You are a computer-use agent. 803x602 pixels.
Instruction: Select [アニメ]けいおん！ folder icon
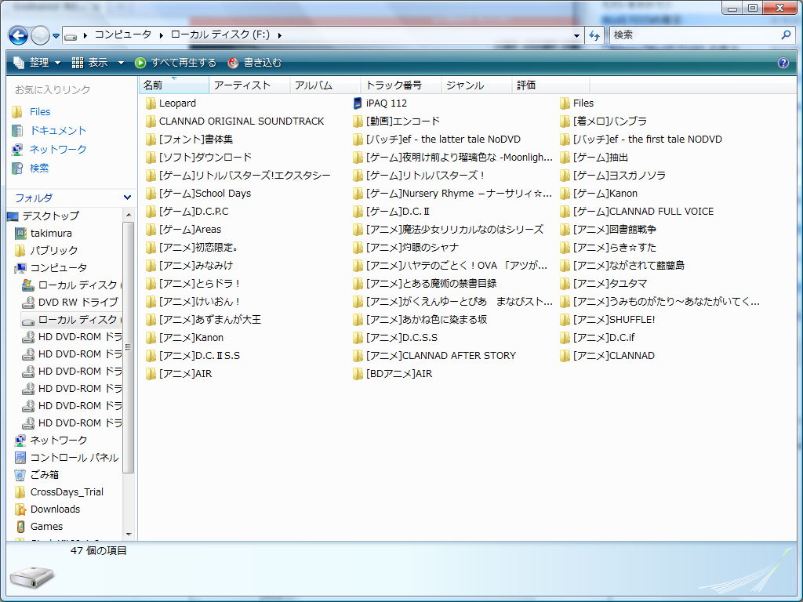(x=151, y=302)
